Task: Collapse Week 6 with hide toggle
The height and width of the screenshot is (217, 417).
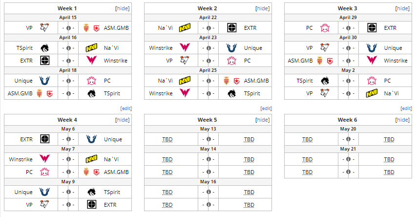Action: tap(403, 120)
